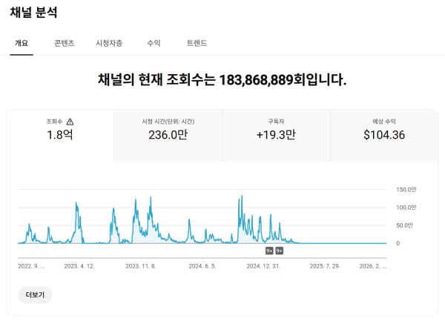Click the 채널 분석 page heading
The height and width of the screenshot is (327, 445).
pyautogui.click(x=34, y=13)
